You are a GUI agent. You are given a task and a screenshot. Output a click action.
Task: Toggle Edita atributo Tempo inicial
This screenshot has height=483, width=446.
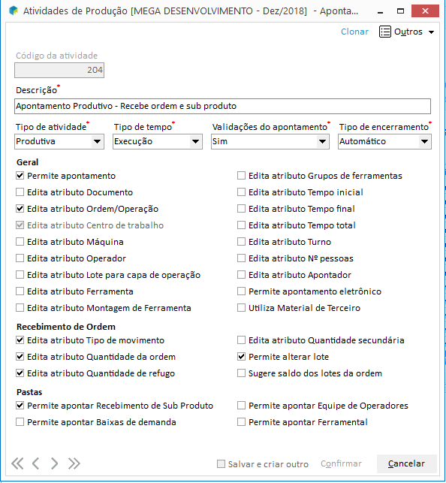click(241, 192)
